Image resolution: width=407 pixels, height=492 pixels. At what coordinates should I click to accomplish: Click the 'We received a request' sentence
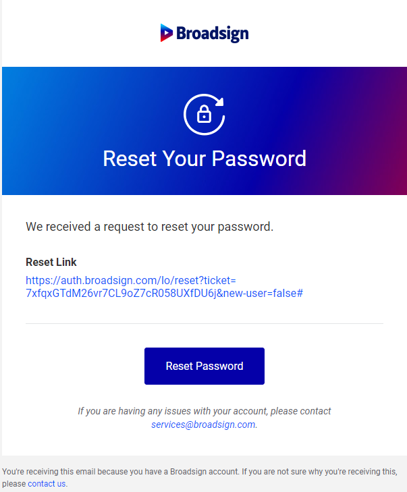tap(149, 227)
